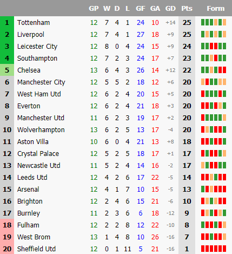Click the Leicester City team name
This screenshot has height=254, width=232.
(x=37, y=47)
